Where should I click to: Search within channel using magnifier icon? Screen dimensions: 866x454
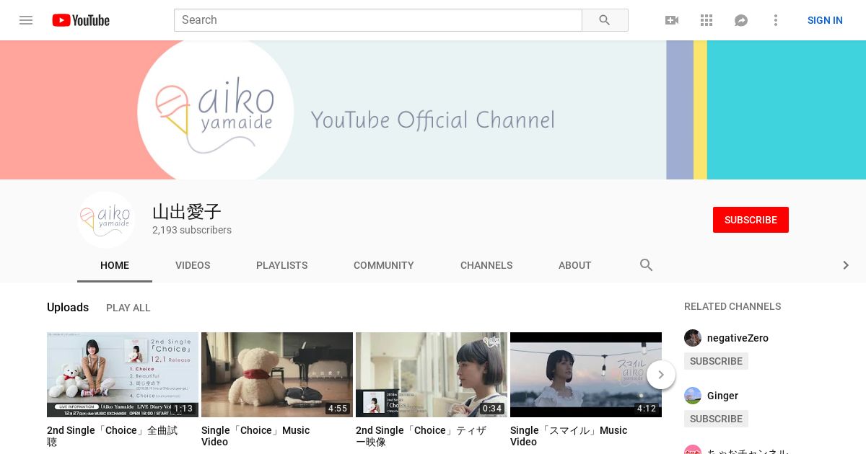pos(647,265)
